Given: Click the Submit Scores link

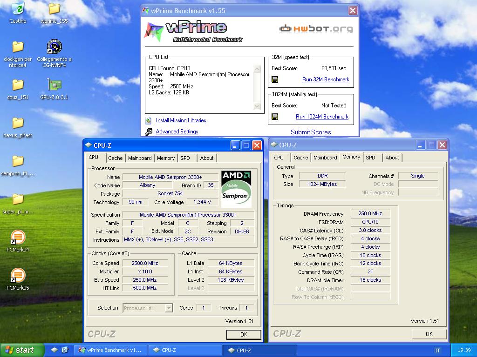Looking at the screenshot, I should pos(311,132).
